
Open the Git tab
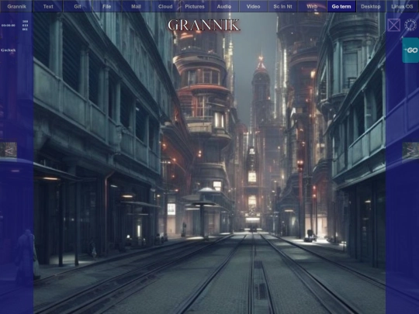pos(78,6)
